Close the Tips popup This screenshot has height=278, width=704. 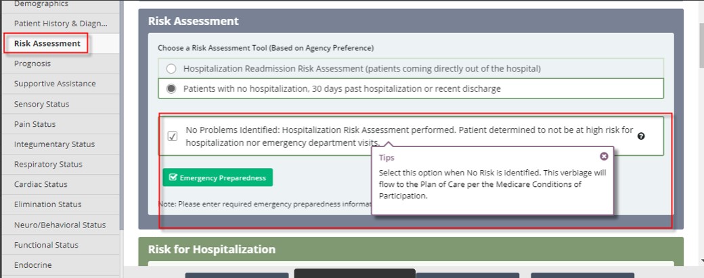pos(604,157)
